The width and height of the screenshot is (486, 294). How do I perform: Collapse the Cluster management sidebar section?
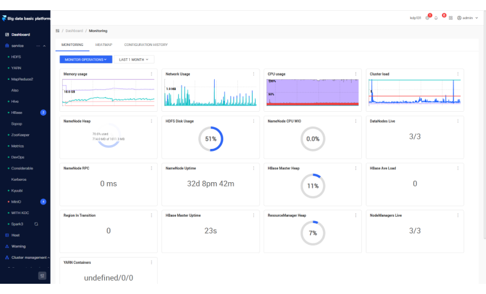pyautogui.click(x=49, y=258)
